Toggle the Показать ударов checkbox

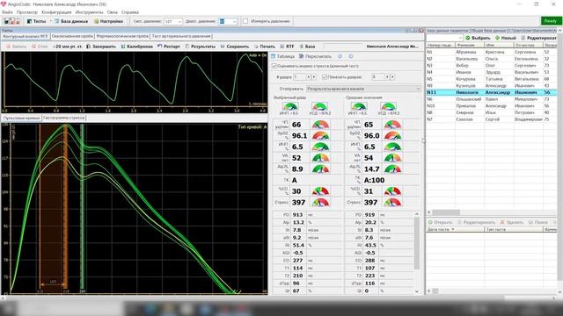tap(325, 76)
